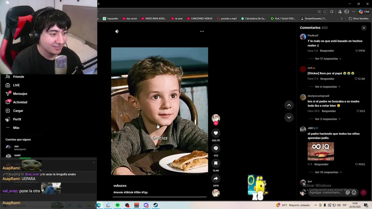The width and height of the screenshot is (372, 209).
Task: Open the Otros favoritos folder
Action: pyautogui.click(x=359, y=19)
